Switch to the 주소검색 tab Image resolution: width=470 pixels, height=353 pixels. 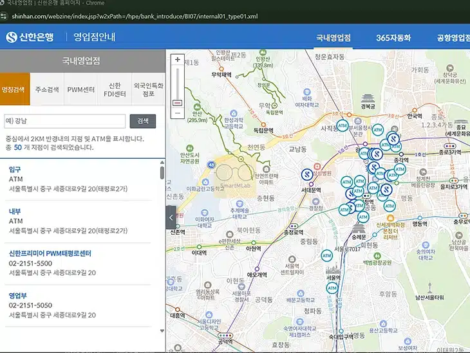(x=47, y=89)
